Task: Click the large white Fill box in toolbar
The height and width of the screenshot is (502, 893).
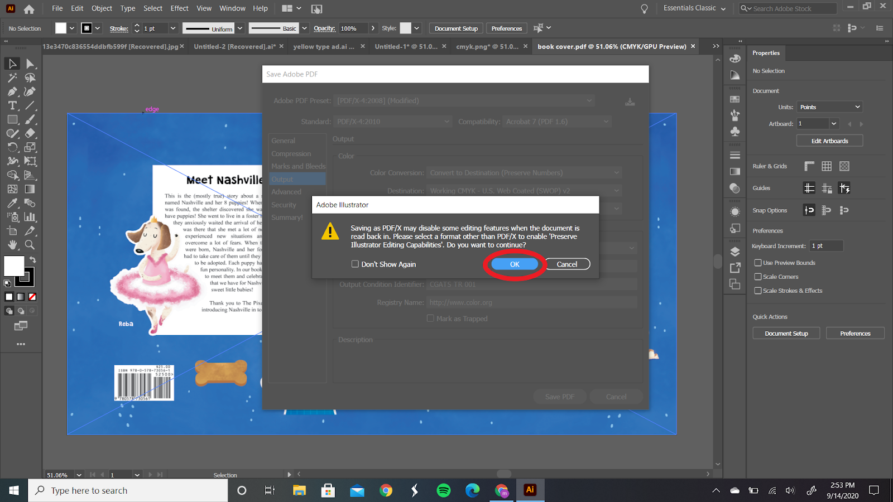Action: pyautogui.click(x=14, y=266)
